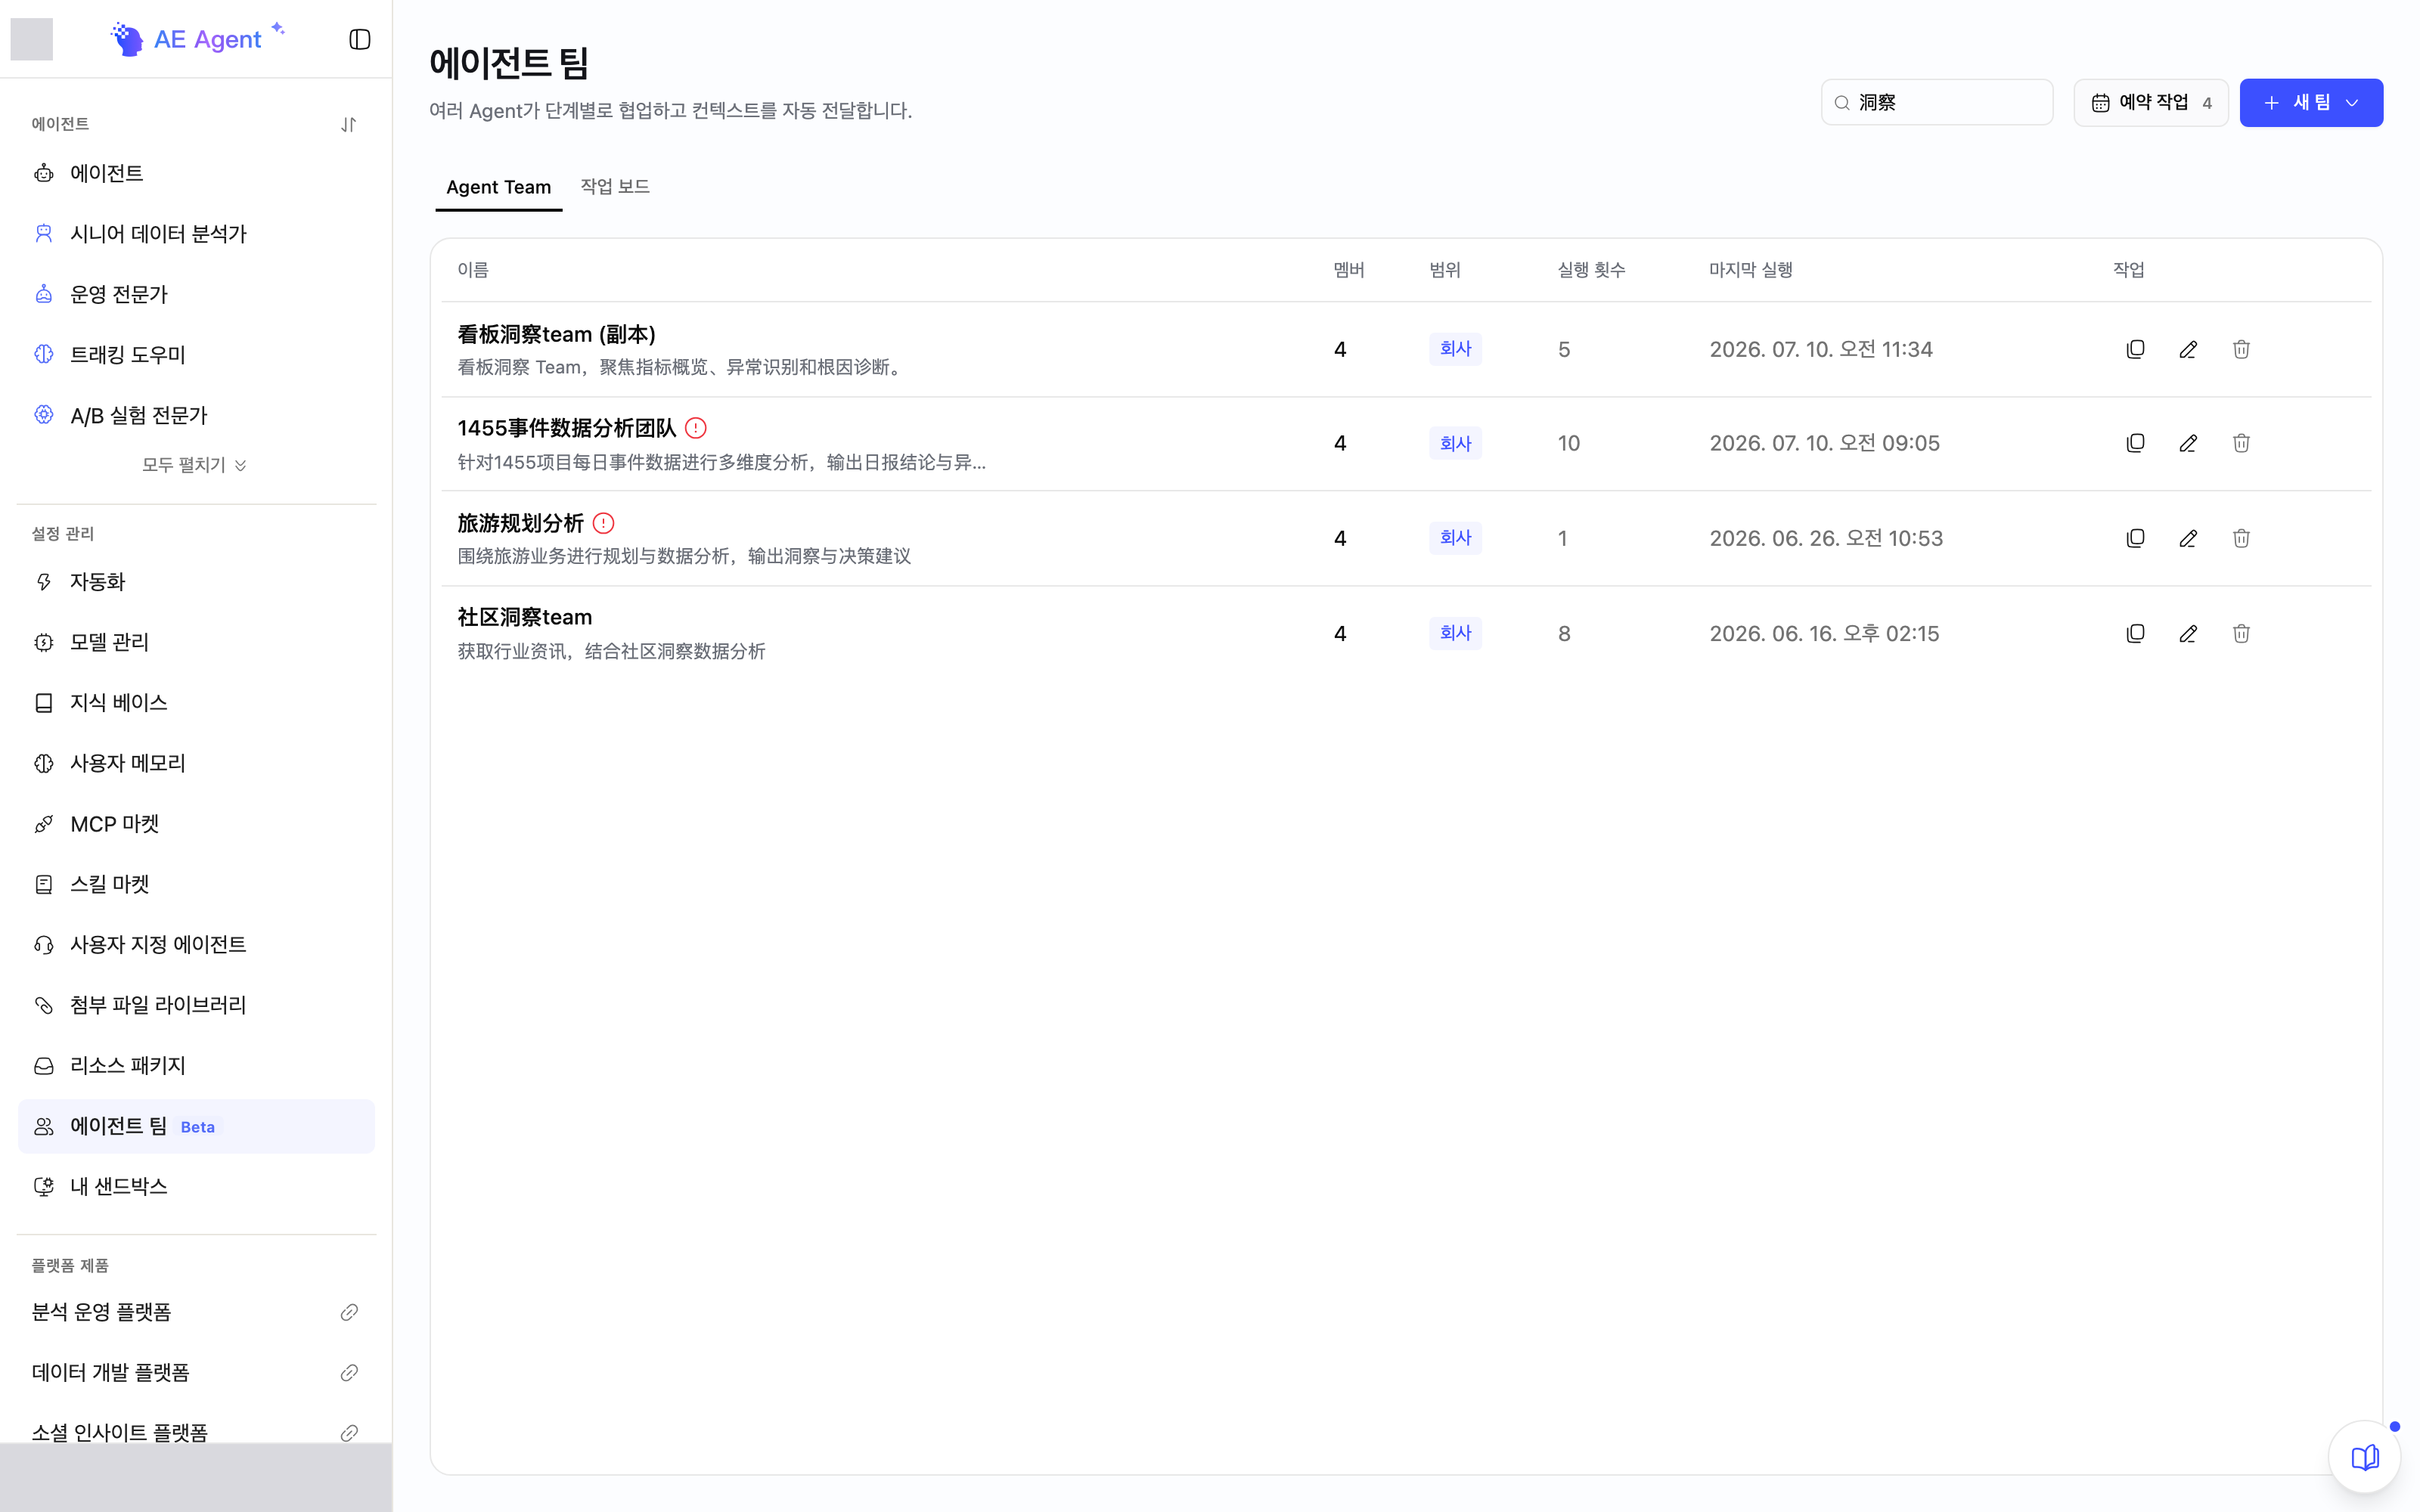The image size is (2420, 1512).
Task: Open 모델 관리 in sidebar
Action: (x=196, y=642)
